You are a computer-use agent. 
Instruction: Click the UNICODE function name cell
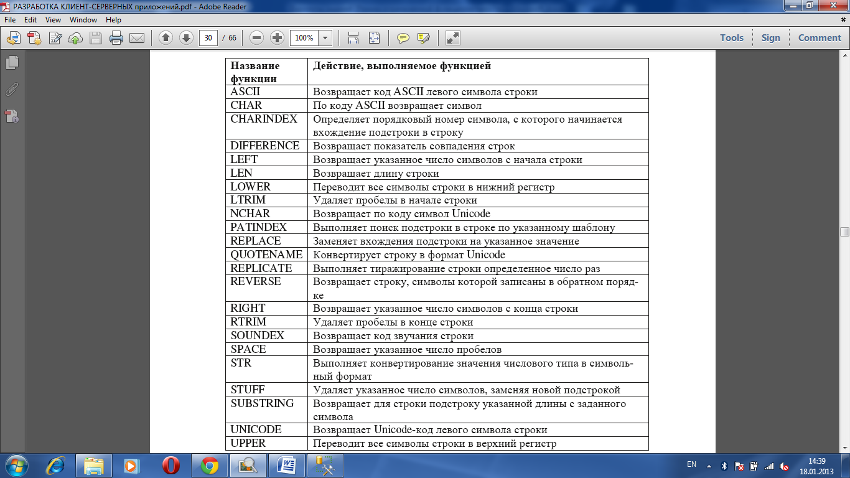tap(266, 430)
